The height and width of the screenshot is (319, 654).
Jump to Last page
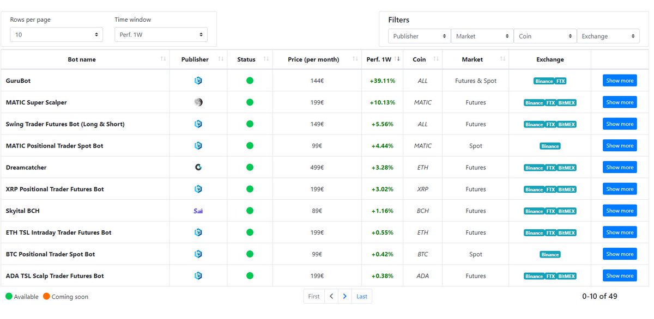click(362, 296)
